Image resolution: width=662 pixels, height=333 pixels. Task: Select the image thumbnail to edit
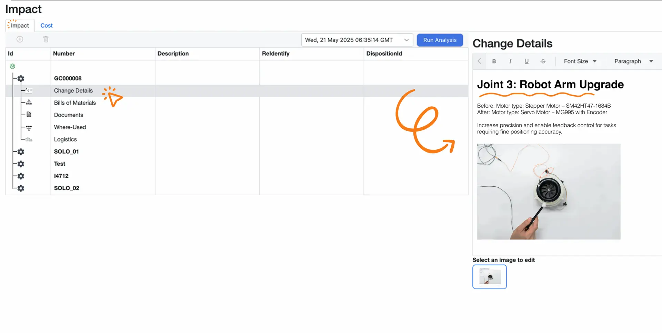[489, 277]
